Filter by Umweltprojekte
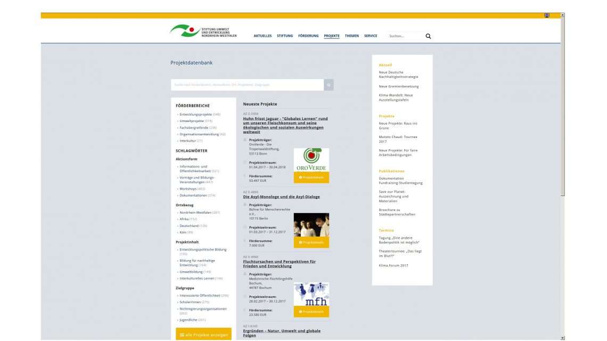The width and height of the screenshot is (607, 341). (192, 121)
